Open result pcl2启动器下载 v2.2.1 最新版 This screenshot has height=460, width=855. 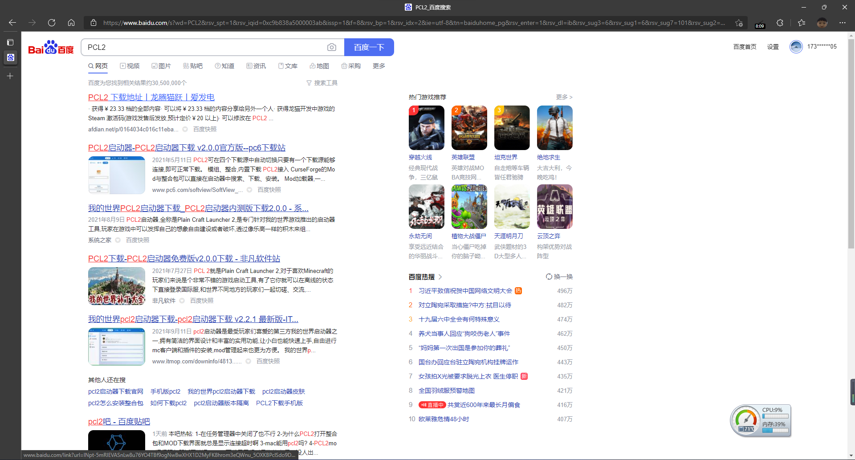193,319
